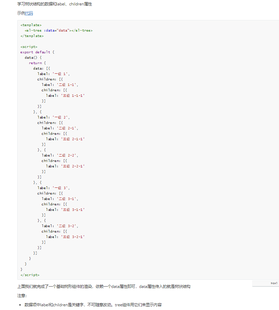Click the data: [{ line
Viewport: 279px width, 310px height.
pos(42,68)
